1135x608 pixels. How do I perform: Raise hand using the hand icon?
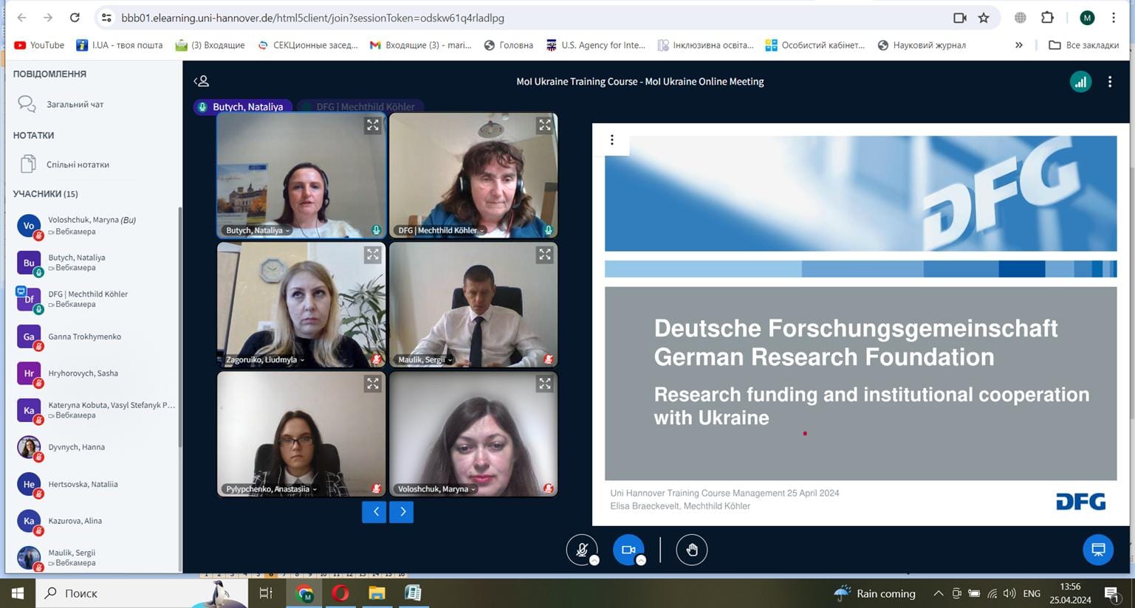691,550
